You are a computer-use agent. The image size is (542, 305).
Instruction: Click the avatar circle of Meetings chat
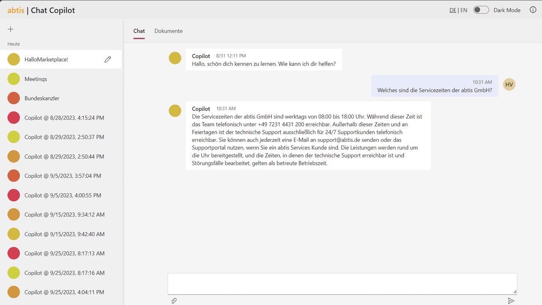[x=14, y=79]
